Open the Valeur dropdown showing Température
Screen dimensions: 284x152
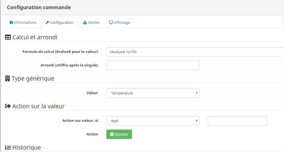(153, 93)
